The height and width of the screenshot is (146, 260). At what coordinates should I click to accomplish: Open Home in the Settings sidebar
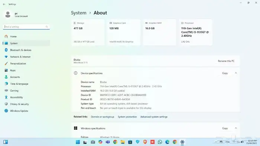point(26,36)
